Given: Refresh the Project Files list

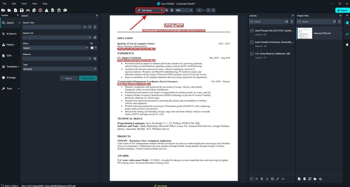Looking at the screenshot, I should (x=310, y=179).
